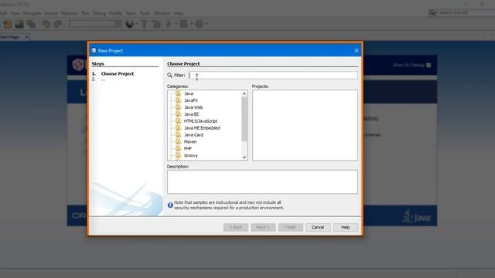Click the Save All toolbar icon
495x278 pixels.
[x=31, y=24]
